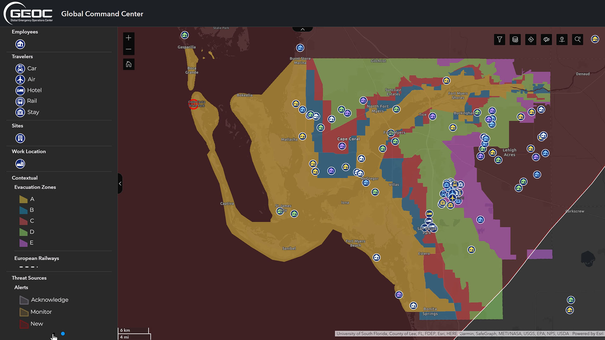Click the Hotel icon under Travelers
Viewport: 605px width, 340px height.
[20, 90]
